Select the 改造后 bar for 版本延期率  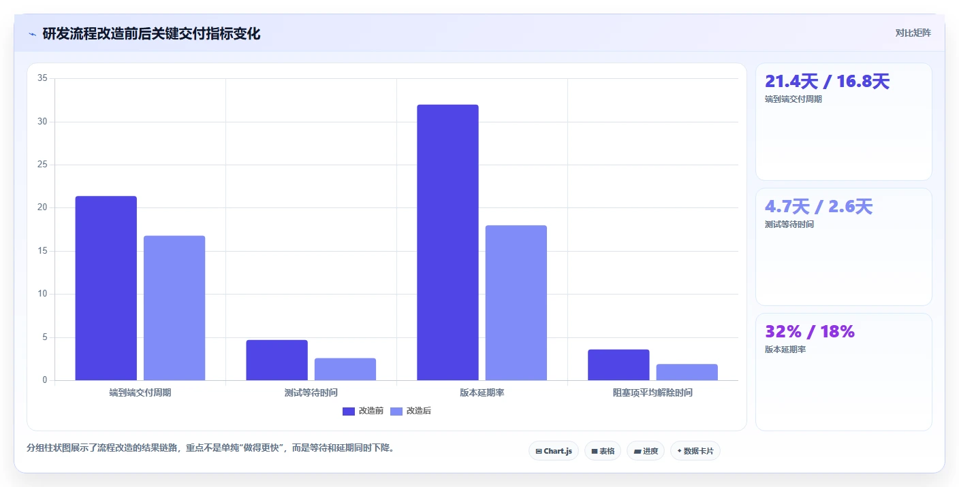[x=516, y=303]
